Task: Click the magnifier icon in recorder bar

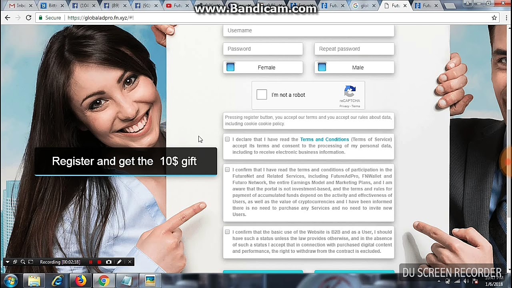Action: tap(23, 262)
